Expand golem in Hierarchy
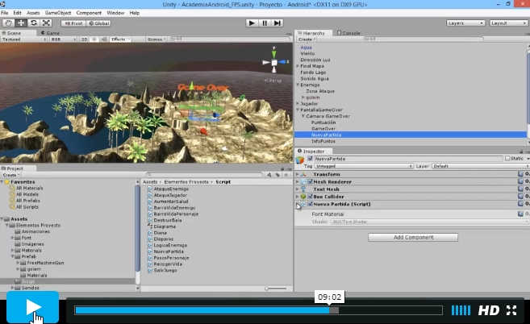This screenshot has width=530, height=324. click(x=303, y=98)
